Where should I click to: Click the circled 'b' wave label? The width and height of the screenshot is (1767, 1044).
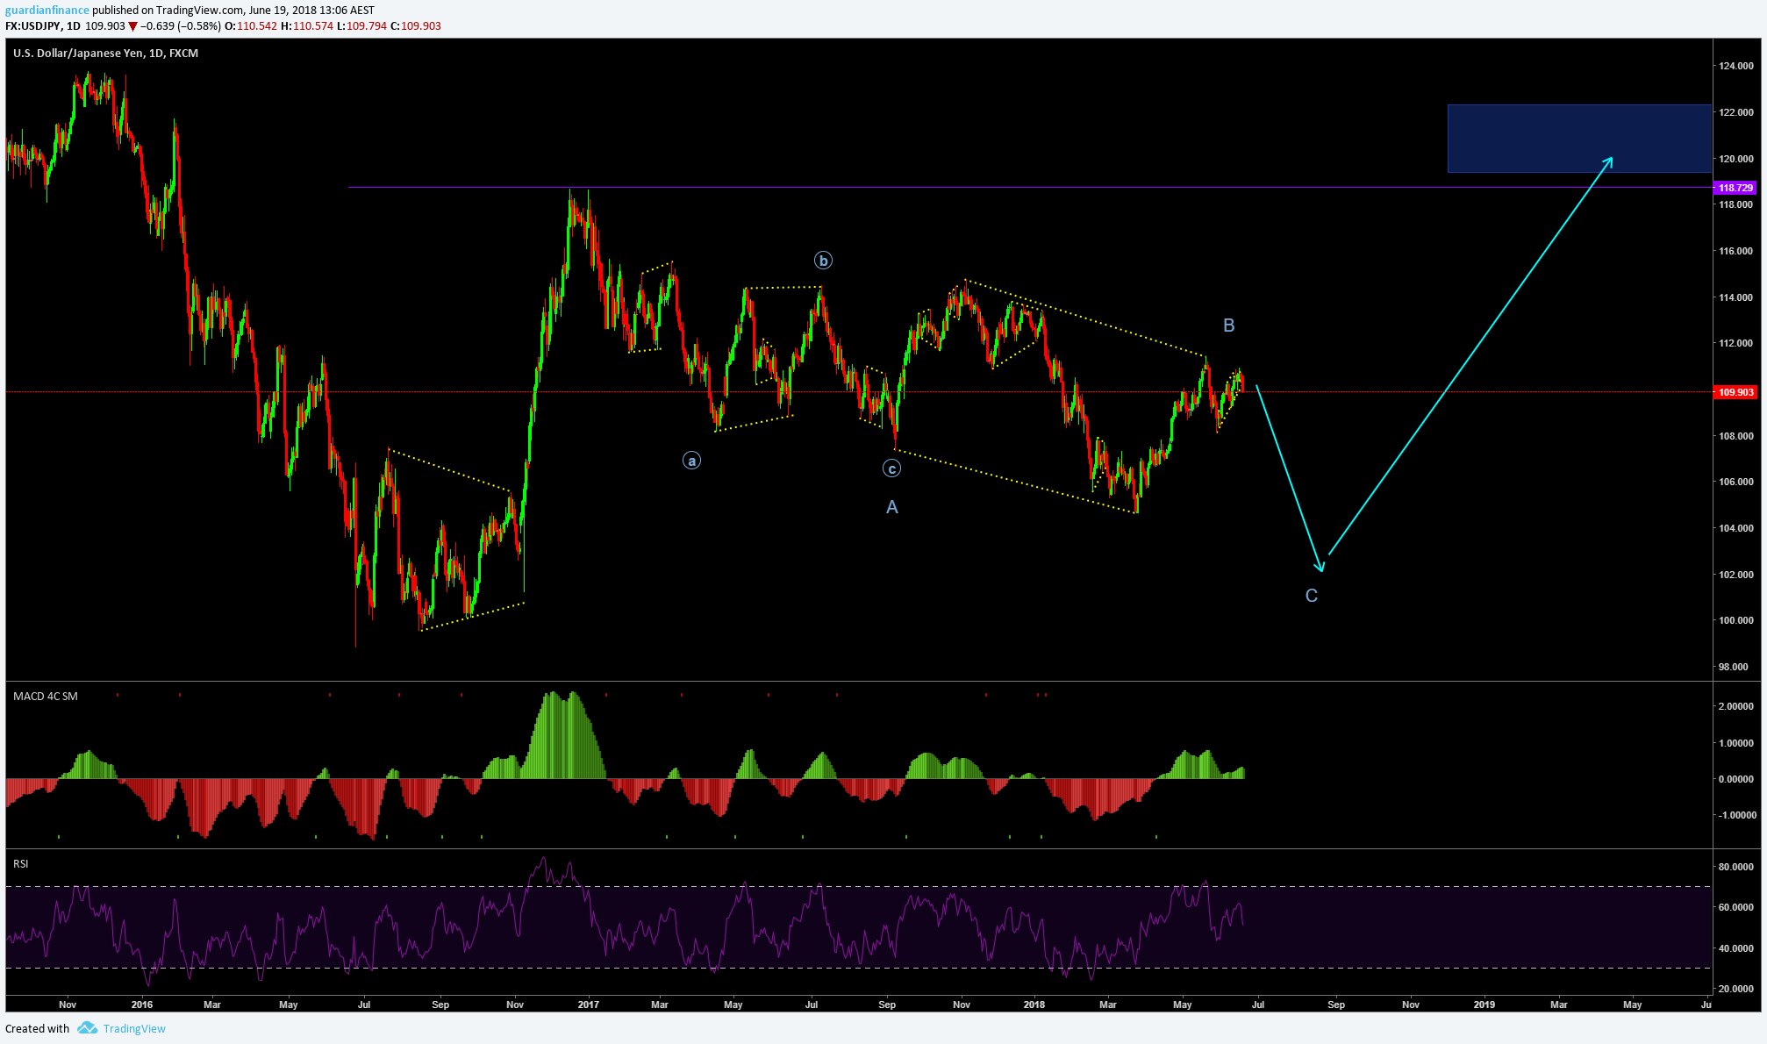823,261
